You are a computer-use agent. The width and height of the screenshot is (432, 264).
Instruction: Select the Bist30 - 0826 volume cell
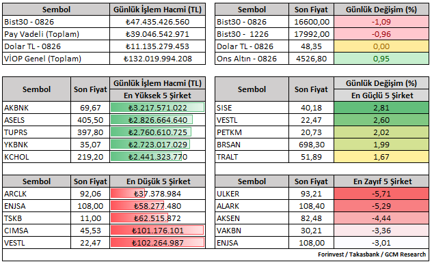tap(158, 22)
